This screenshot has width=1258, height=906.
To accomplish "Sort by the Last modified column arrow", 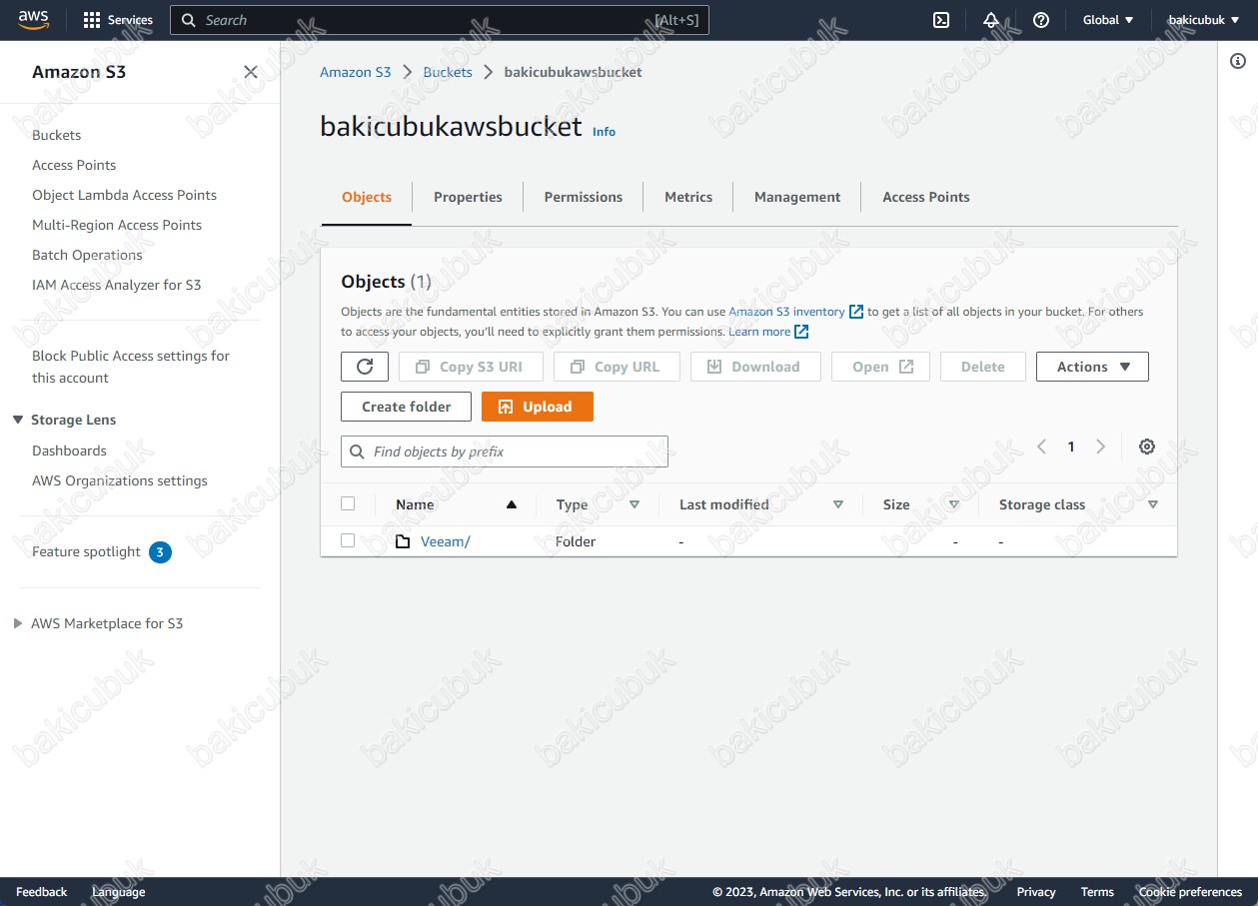I will pos(838,504).
